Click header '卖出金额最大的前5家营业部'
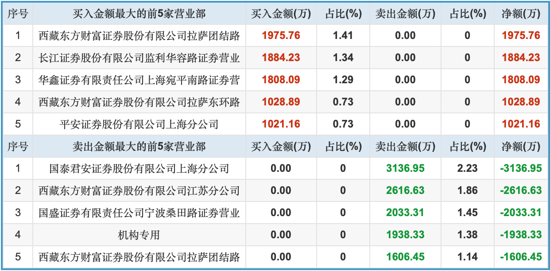The image size is (550, 271). [x=139, y=146]
